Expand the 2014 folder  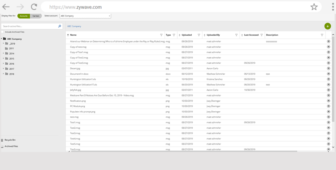[x=3, y=53]
